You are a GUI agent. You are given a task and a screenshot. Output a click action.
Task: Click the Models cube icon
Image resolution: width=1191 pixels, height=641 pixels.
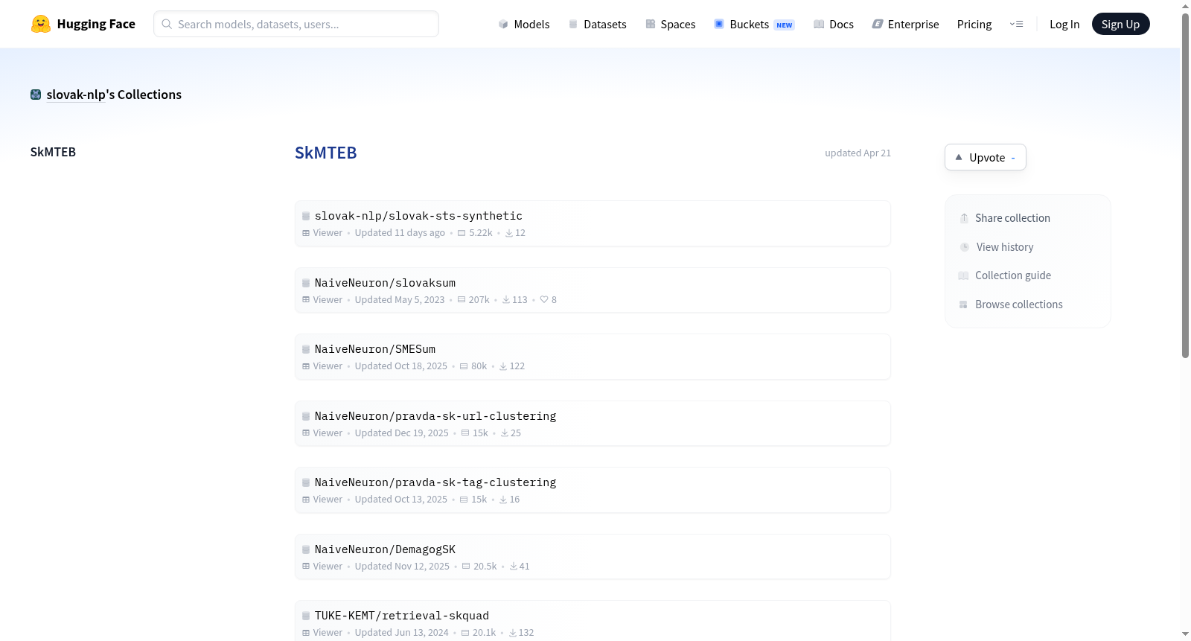503,24
